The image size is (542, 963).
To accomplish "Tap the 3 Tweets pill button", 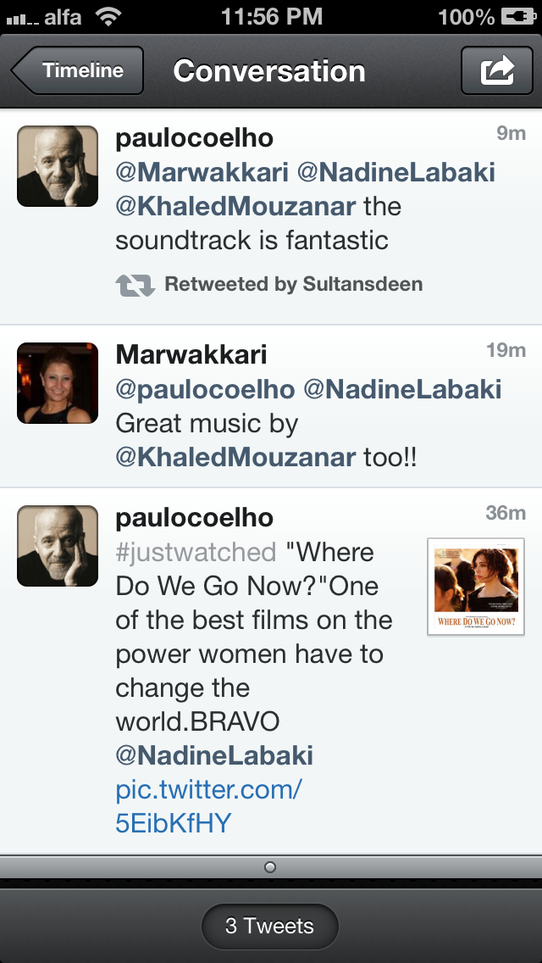I will [269, 927].
